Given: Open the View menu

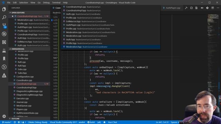Looking at the screenshot, I should click(x=33, y=2).
